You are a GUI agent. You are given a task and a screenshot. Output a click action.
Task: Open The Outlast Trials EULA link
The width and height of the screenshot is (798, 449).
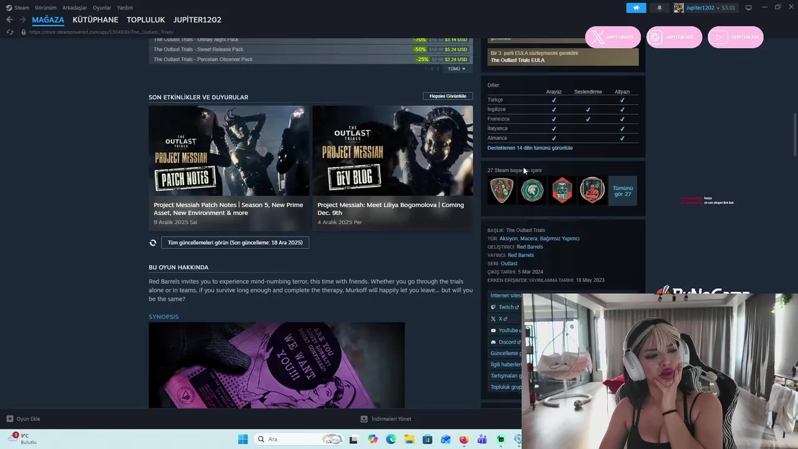click(x=517, y=60)
